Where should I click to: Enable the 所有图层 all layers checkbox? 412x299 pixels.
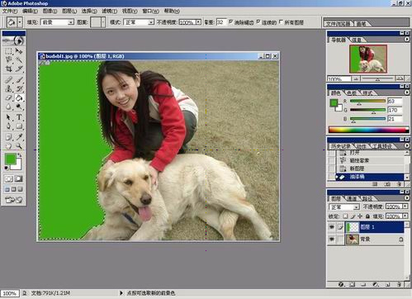[x=281, y=21]
